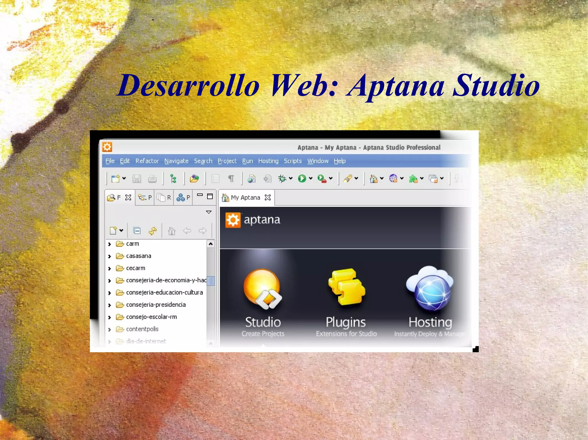
Task: Click the stacked windows toolbar icon
Action: [x=433, y=179]
